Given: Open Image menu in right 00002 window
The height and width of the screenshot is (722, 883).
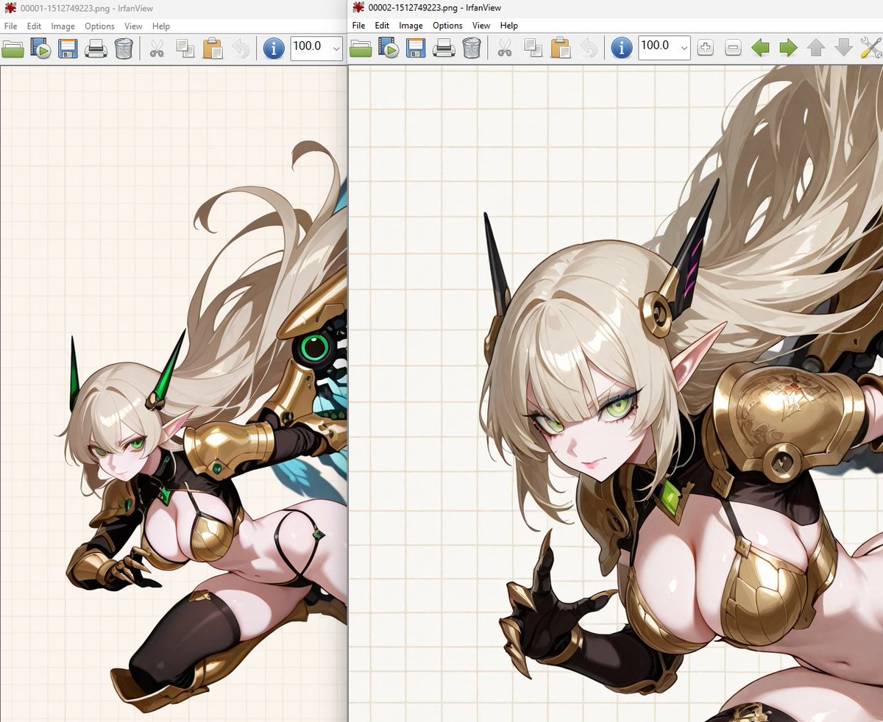Looking at the screenshot, I should point(411,26).
